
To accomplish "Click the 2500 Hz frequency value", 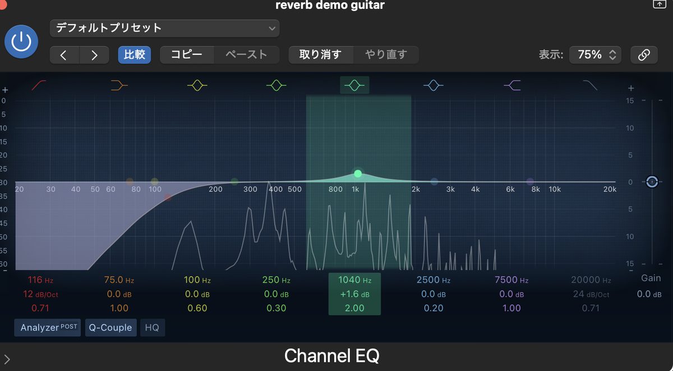I will tap(434, 280).
